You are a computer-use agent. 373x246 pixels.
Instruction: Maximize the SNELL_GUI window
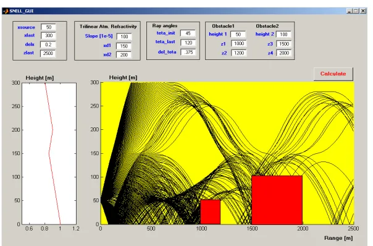point(356,11)
